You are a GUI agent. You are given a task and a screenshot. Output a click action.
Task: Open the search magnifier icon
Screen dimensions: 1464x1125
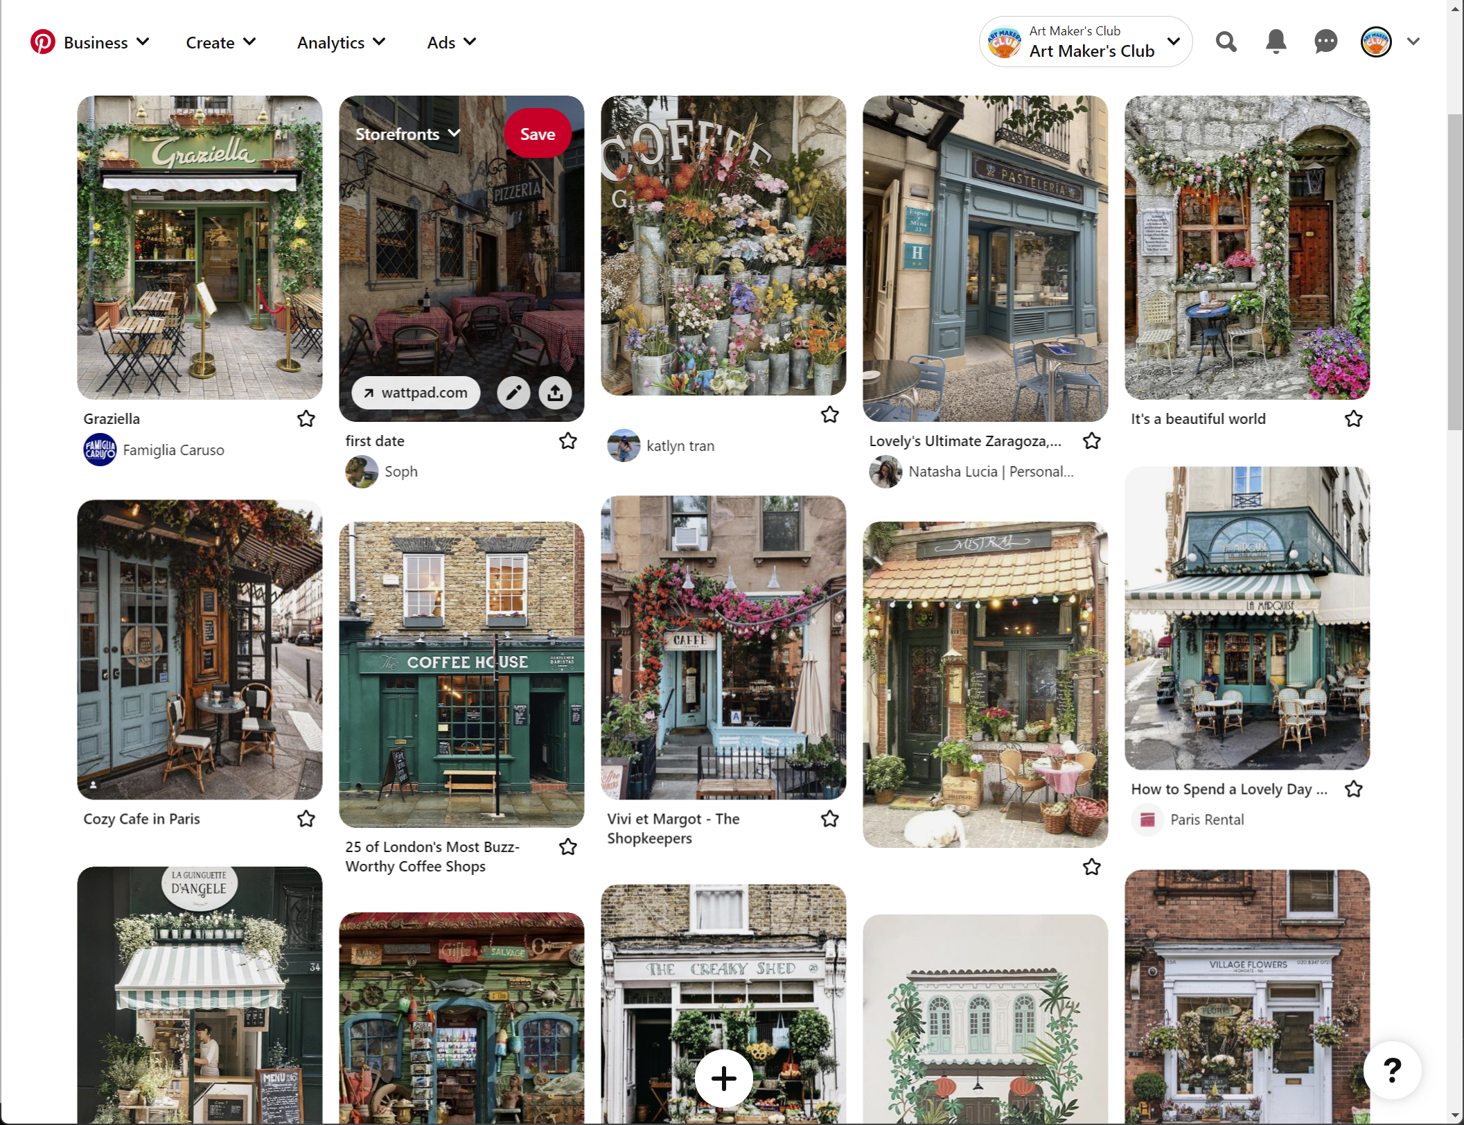[1226, 42]
